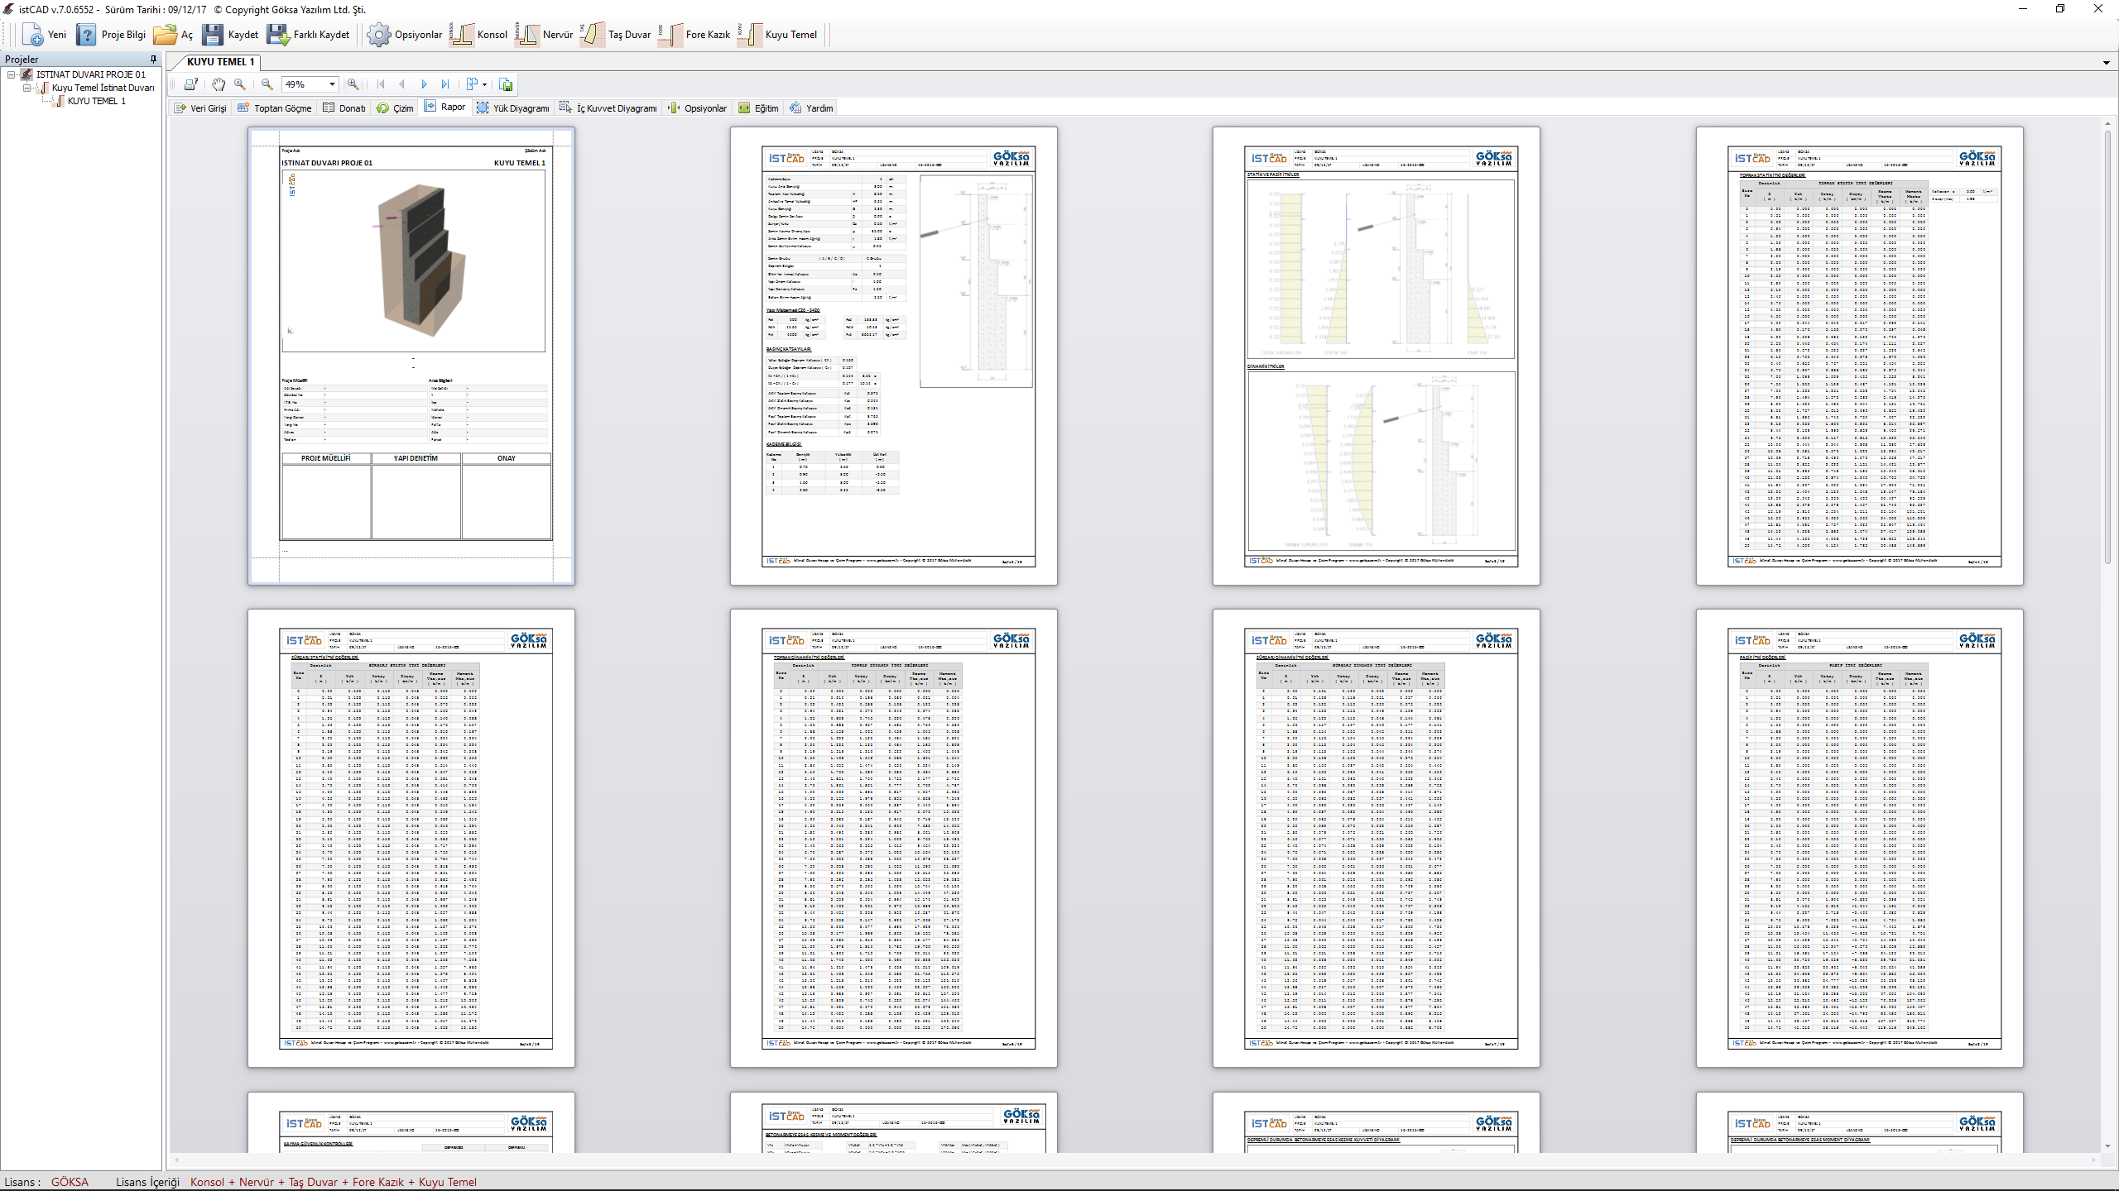The height and width of the screenshot is (1191, 2119).
Task: Select the Fore Kazık wall type
Action: tap(694, 35)
